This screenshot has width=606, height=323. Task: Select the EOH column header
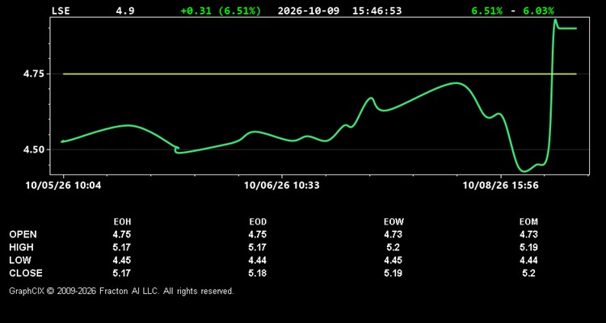pos(122,222)
